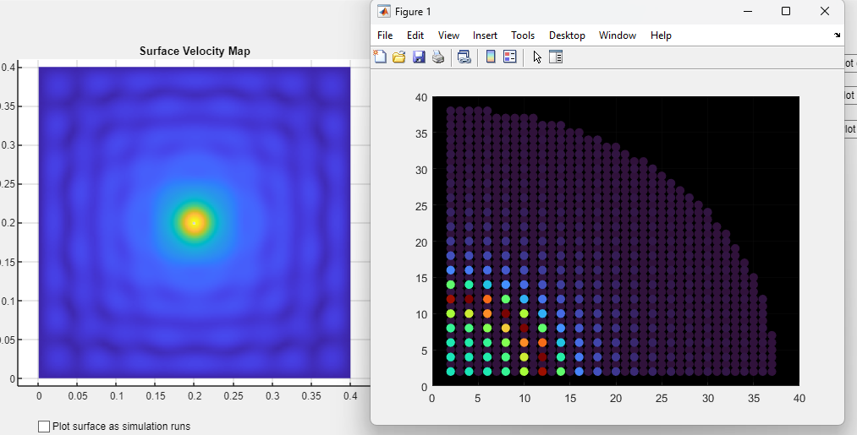Open the Tools menu

[x=523, y=35]
